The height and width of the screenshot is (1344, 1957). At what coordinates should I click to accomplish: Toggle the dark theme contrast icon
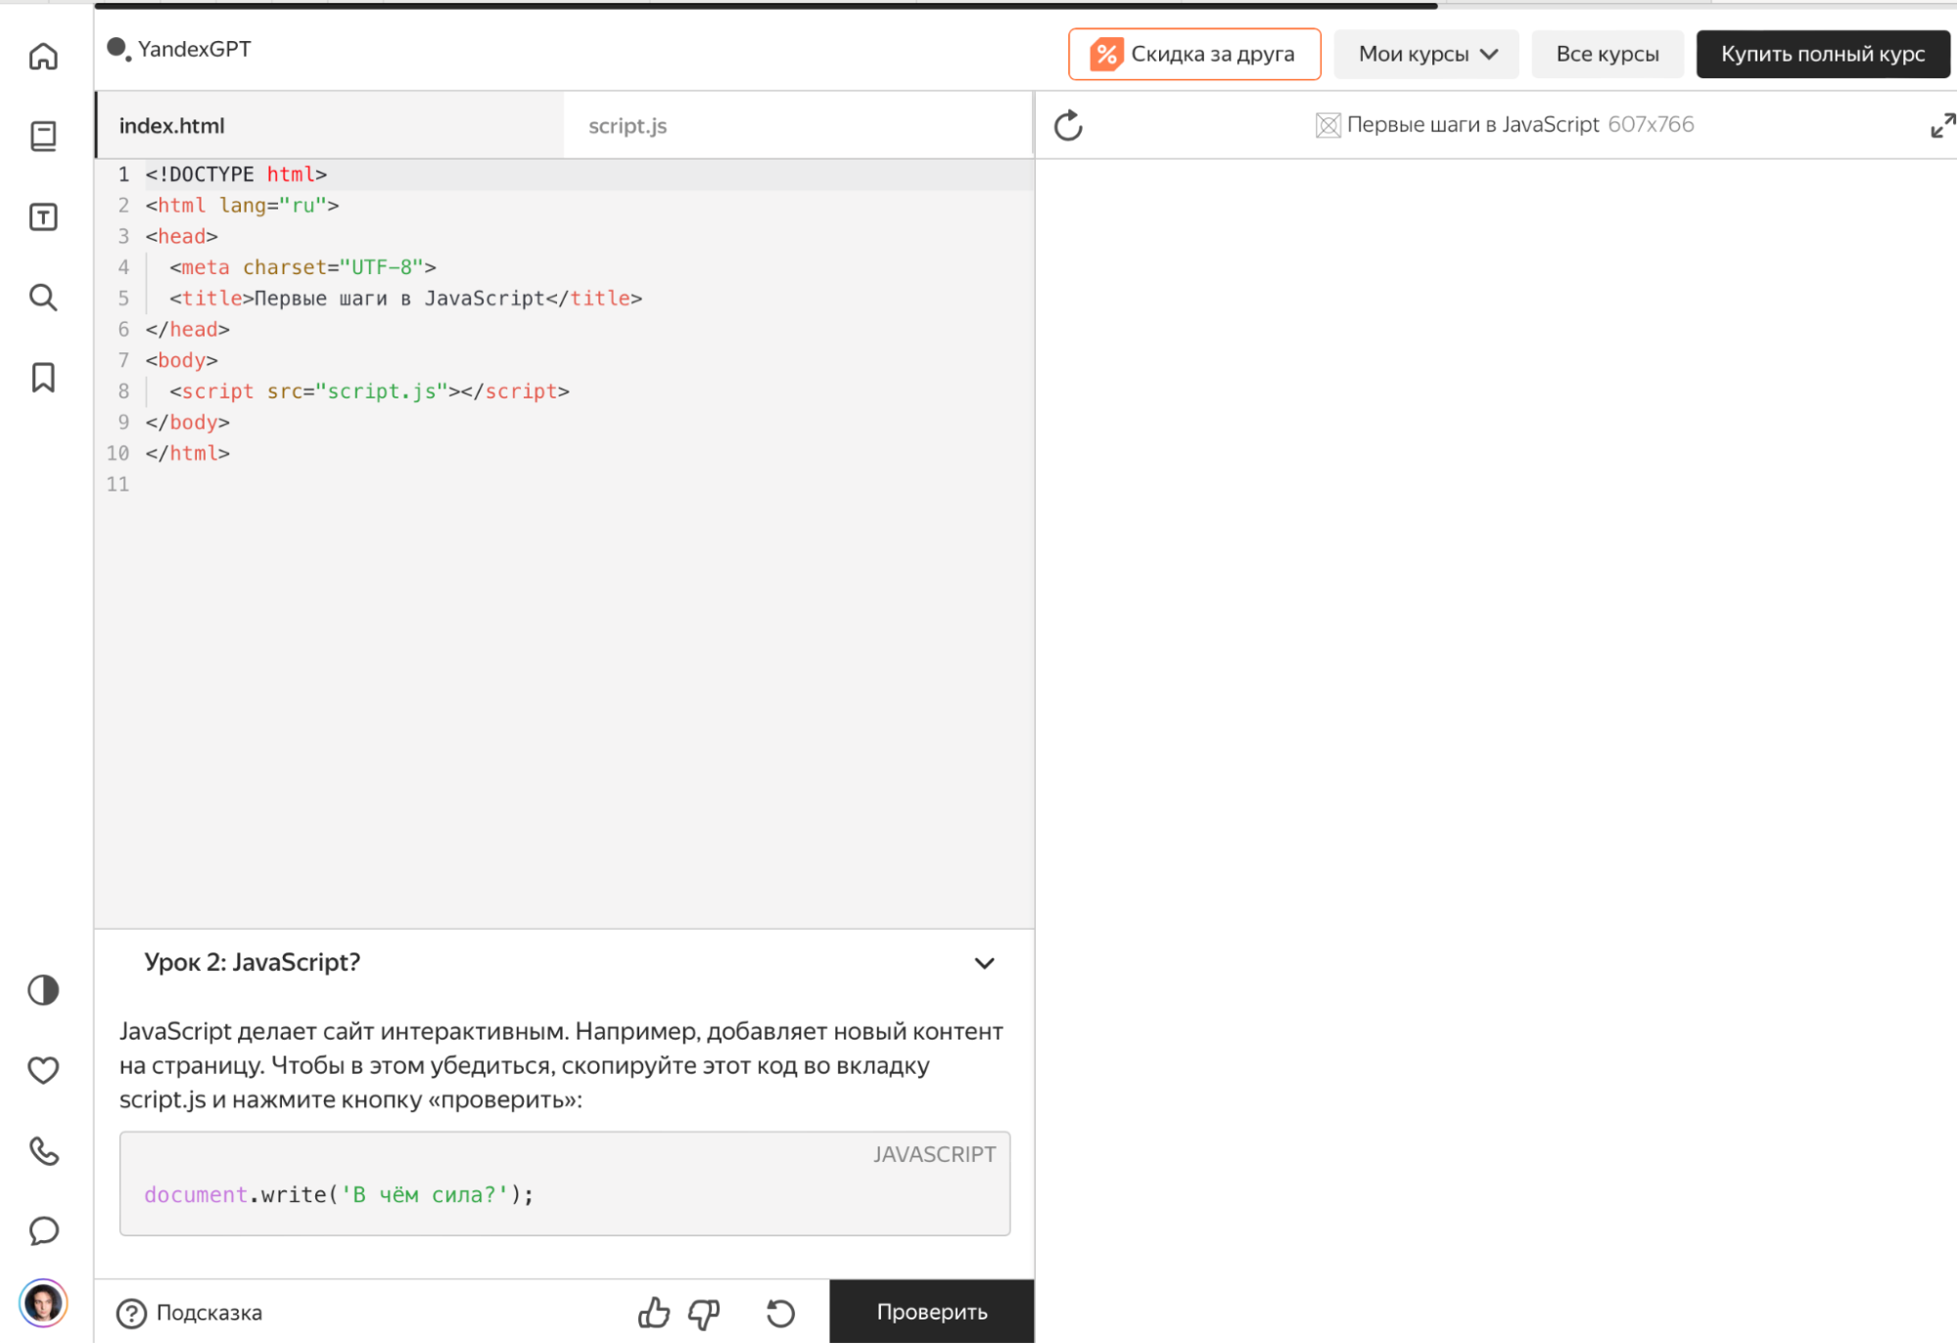coord(43,990)
